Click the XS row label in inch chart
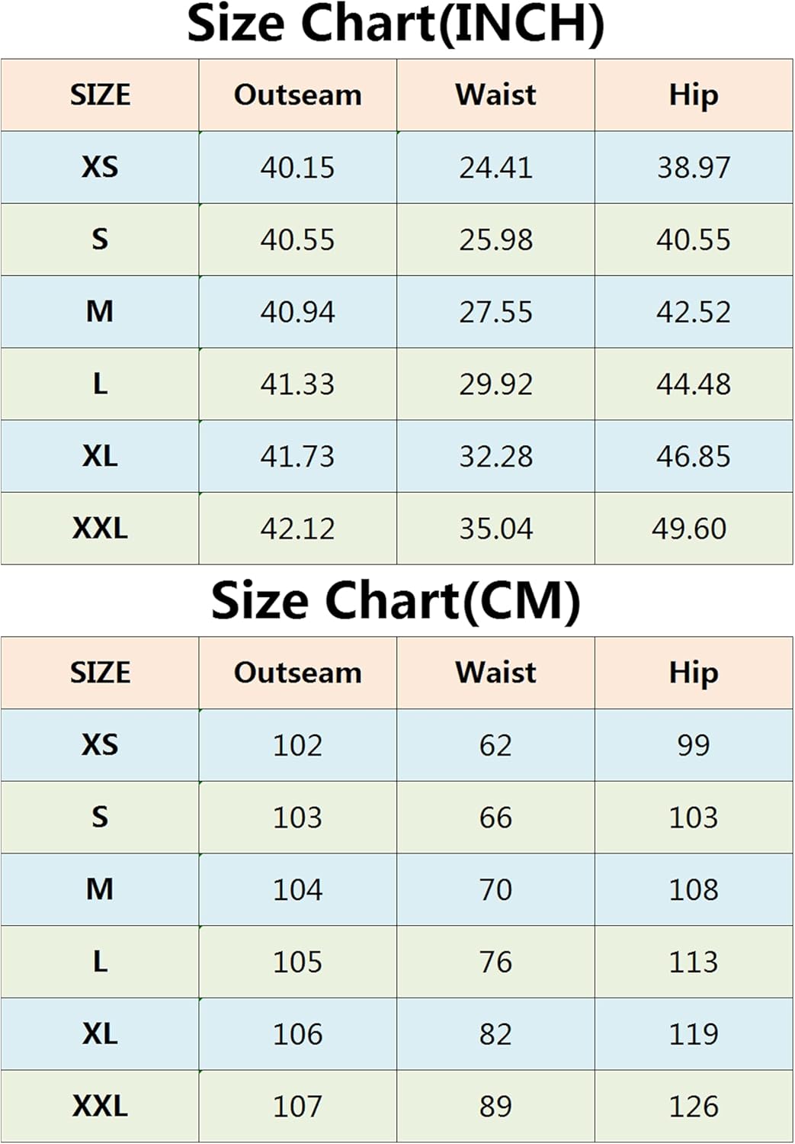Screen dimensions: 795x1144 point(100,167)
